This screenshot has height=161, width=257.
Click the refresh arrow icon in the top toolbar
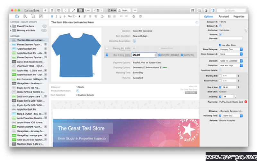coord(66,10)
